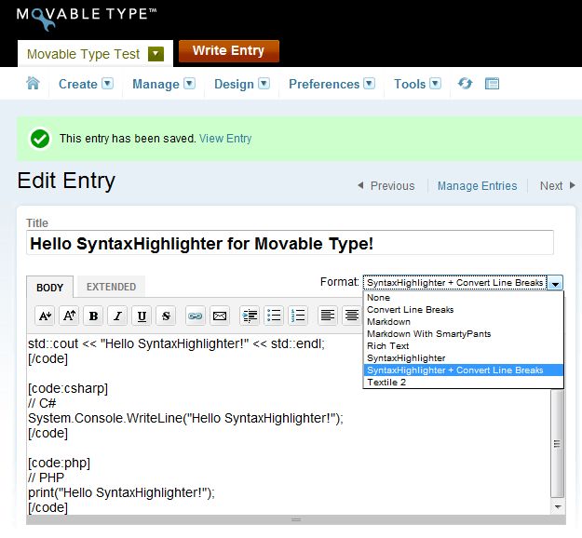Click the Design menu label
582x538 pixels.
coord(235,84)
